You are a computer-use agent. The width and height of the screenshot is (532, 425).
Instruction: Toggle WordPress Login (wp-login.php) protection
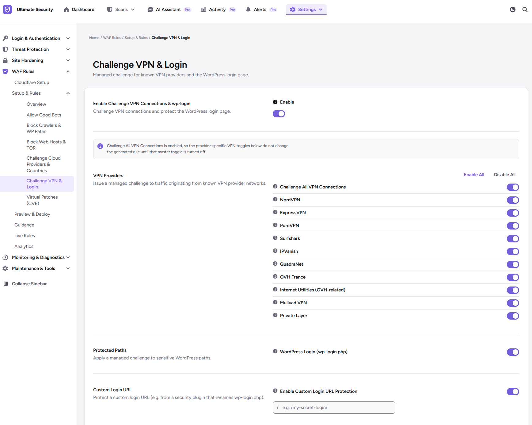[x=513, y=352]
